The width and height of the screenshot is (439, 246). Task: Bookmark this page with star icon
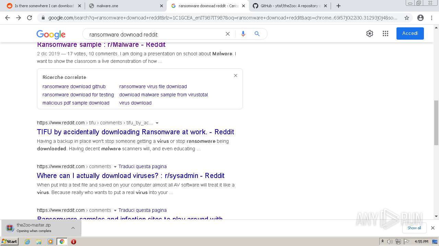(x=407, y=18)
